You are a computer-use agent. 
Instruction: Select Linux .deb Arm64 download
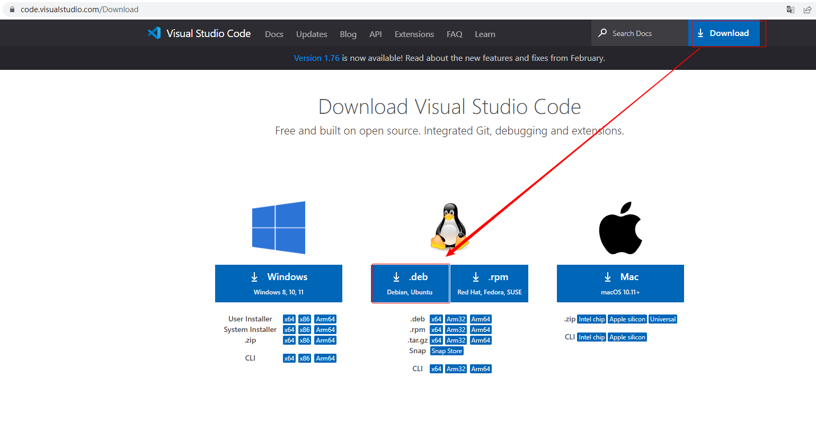[481, 319]
